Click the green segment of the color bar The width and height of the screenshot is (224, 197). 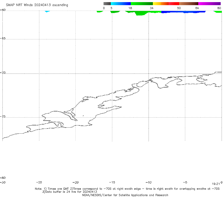coord(142,4)
